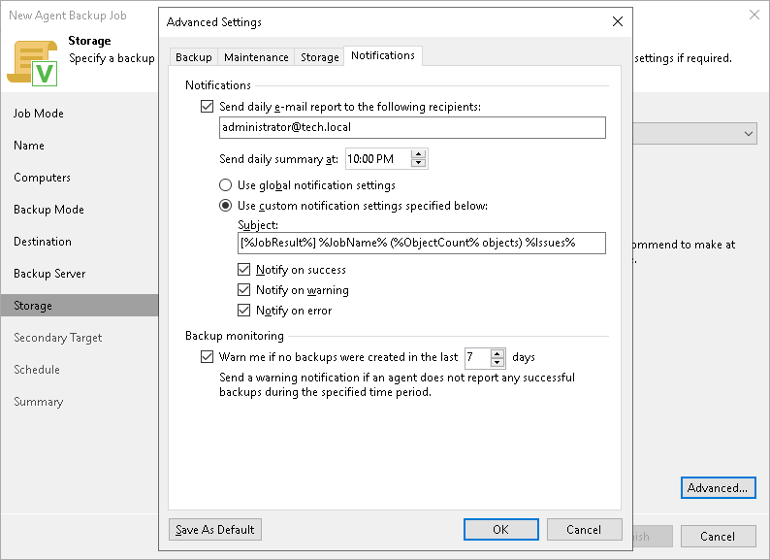The image size is (770, 560).
Task: Open the Maintenance tab
Action: [256, 57]
